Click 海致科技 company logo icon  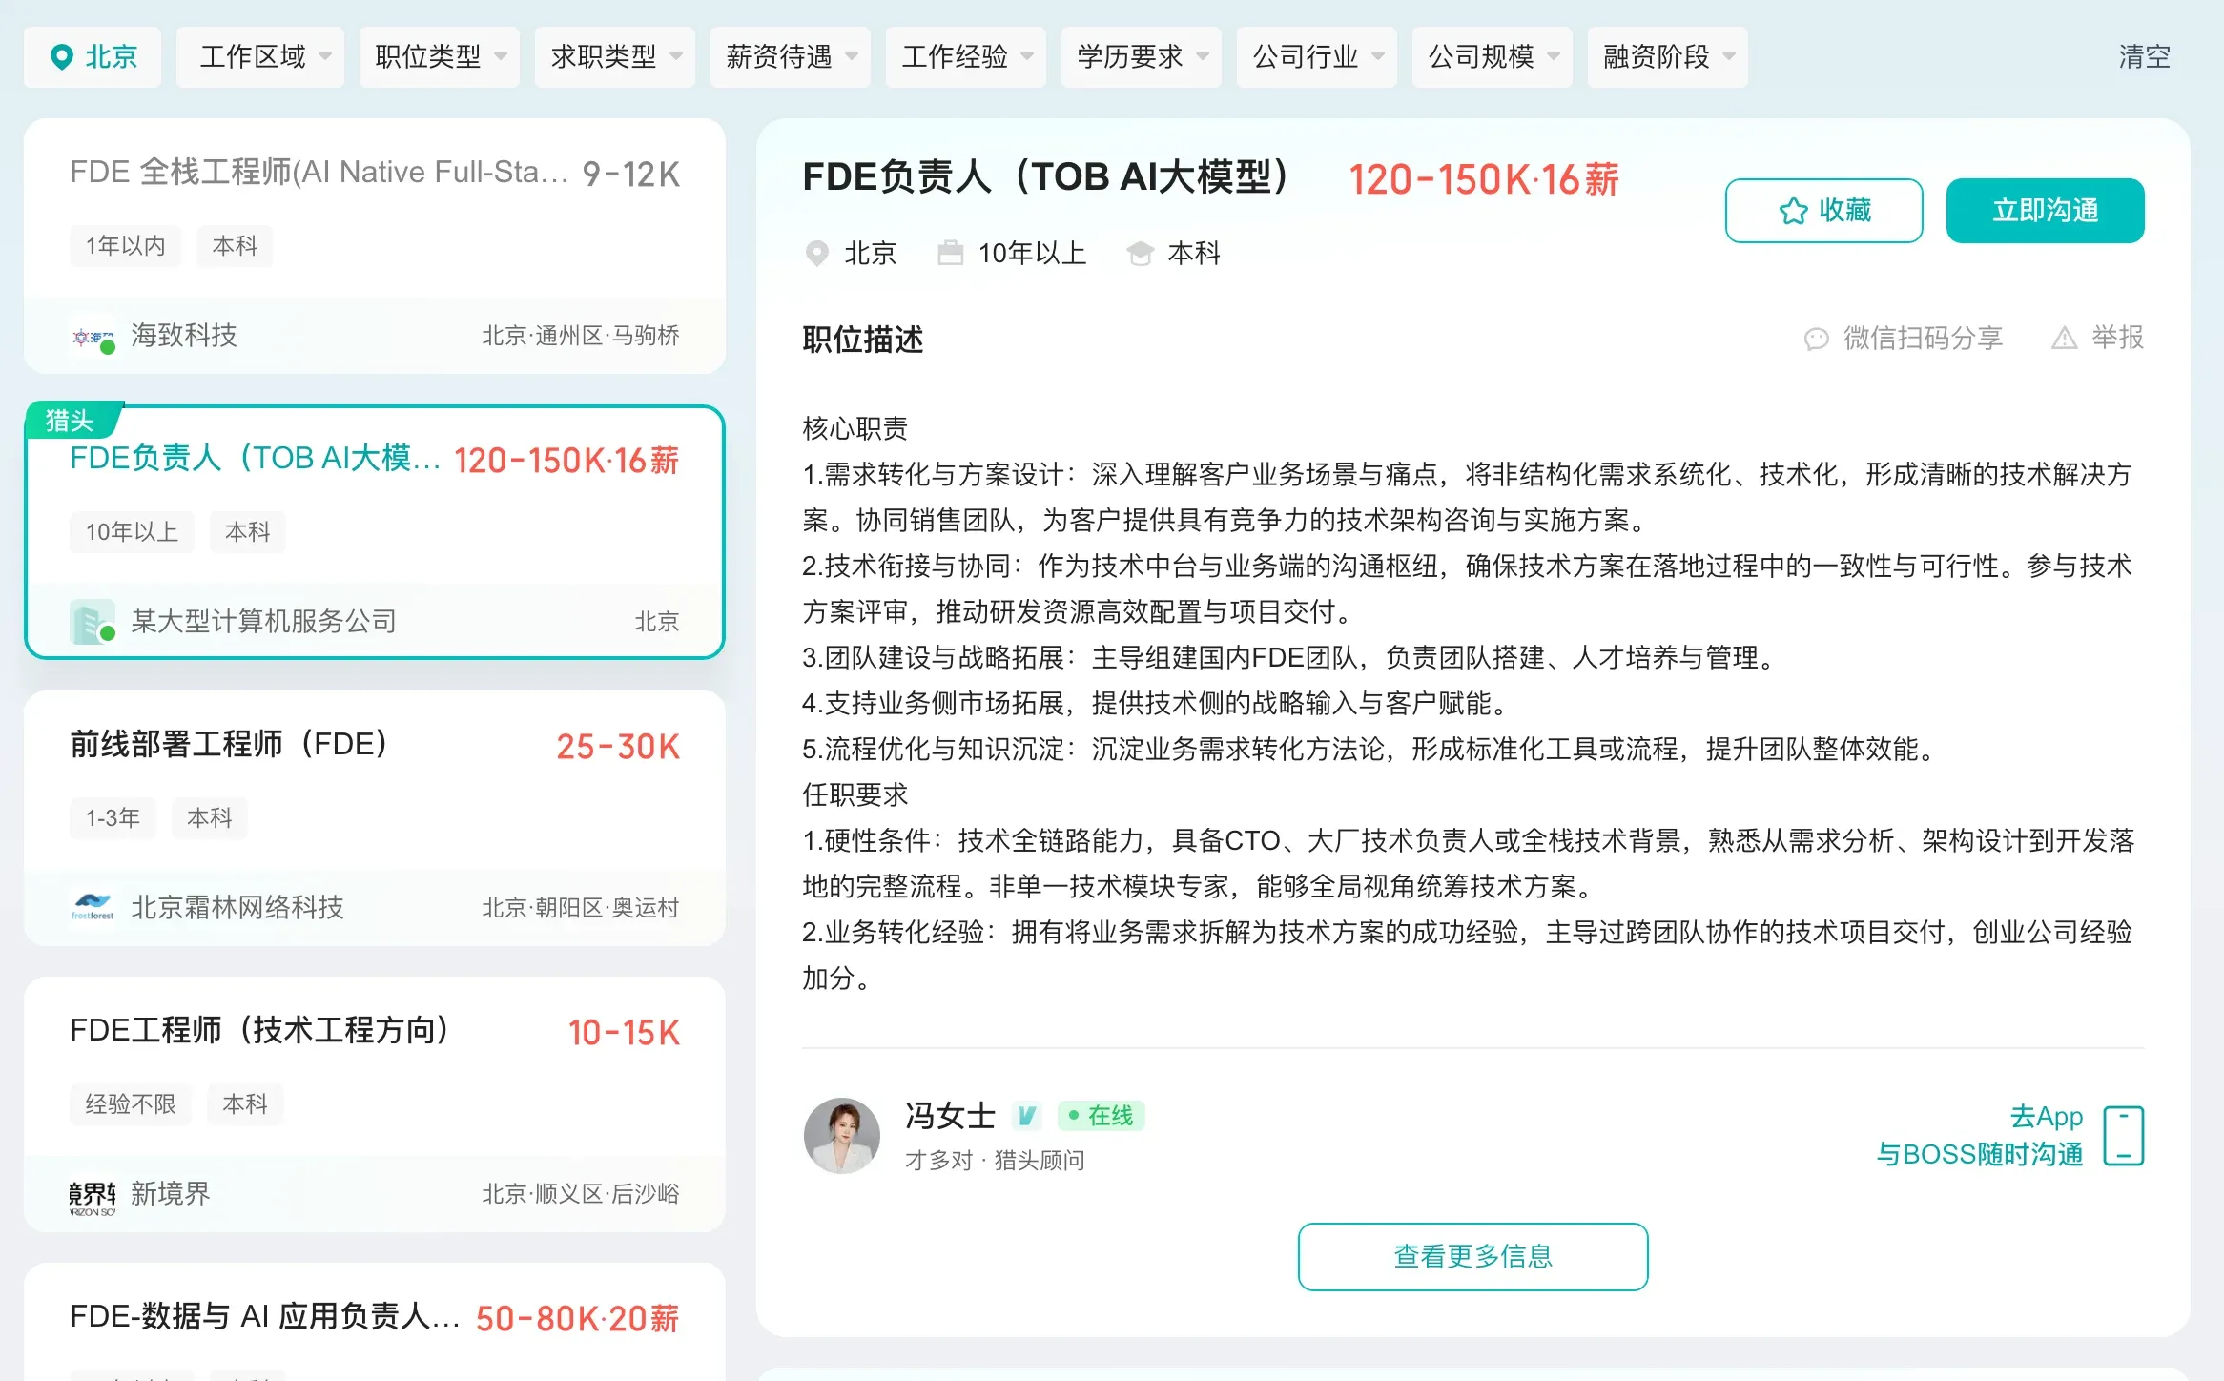point(93,336)
